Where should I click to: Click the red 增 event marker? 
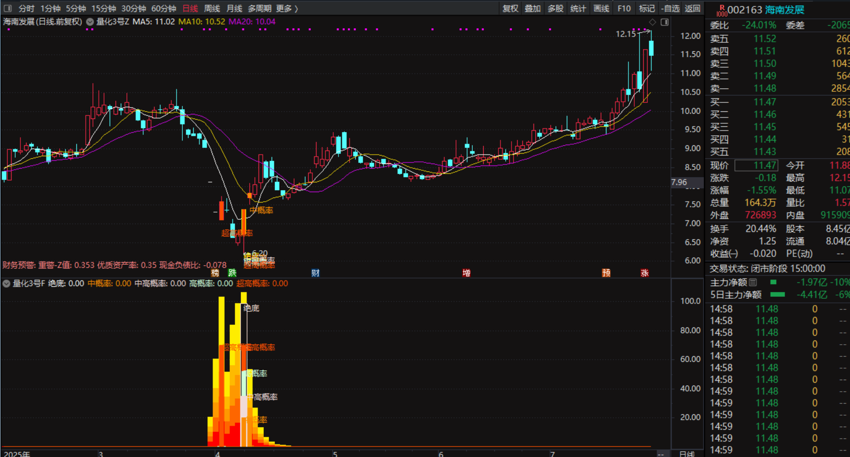(466, 273)
